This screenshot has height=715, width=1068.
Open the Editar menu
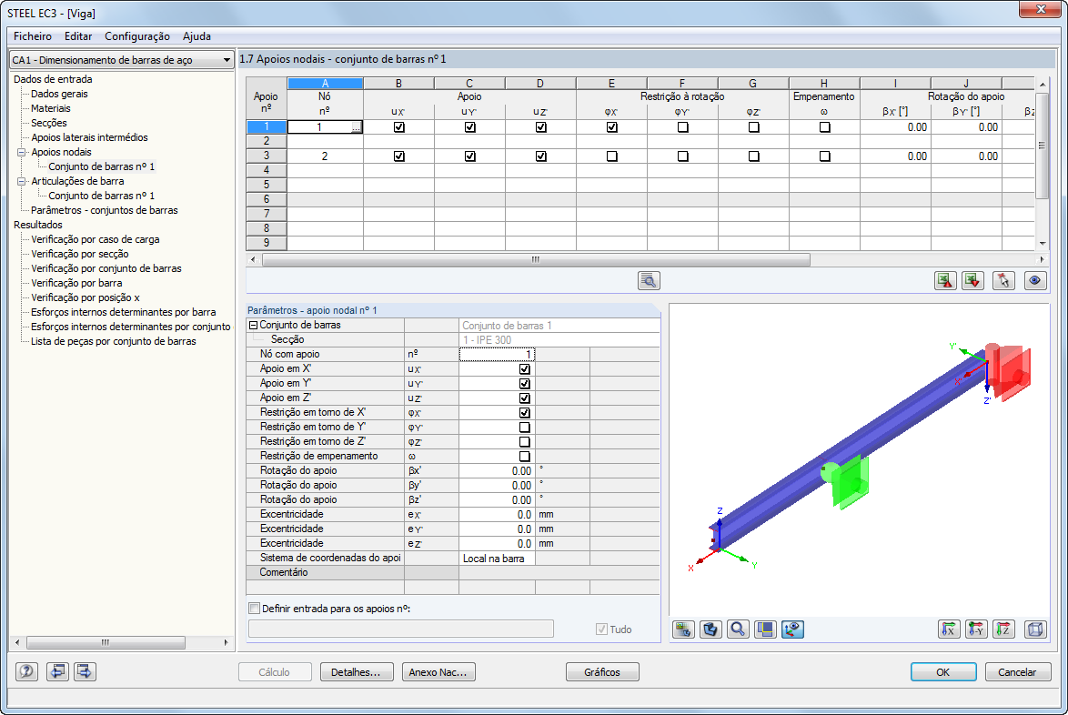[x=78, y=36]
